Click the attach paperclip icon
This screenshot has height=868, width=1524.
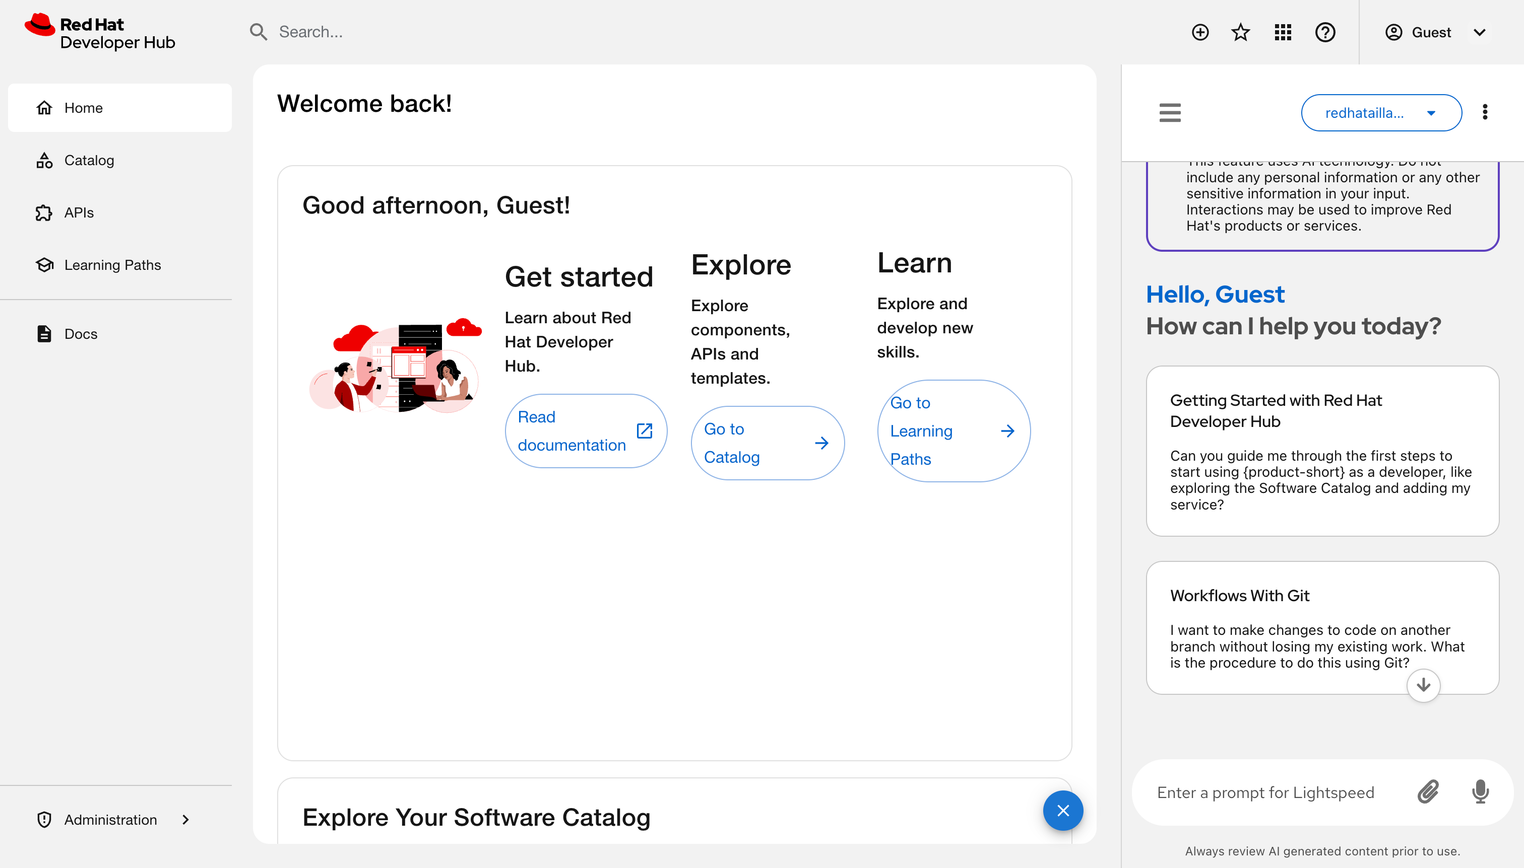click(x=1428, y=791)
